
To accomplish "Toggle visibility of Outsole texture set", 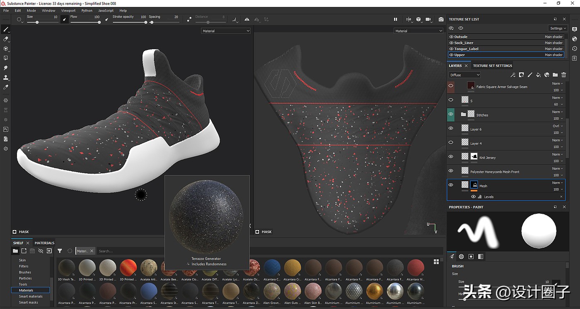I will click(x=451, y=37).
